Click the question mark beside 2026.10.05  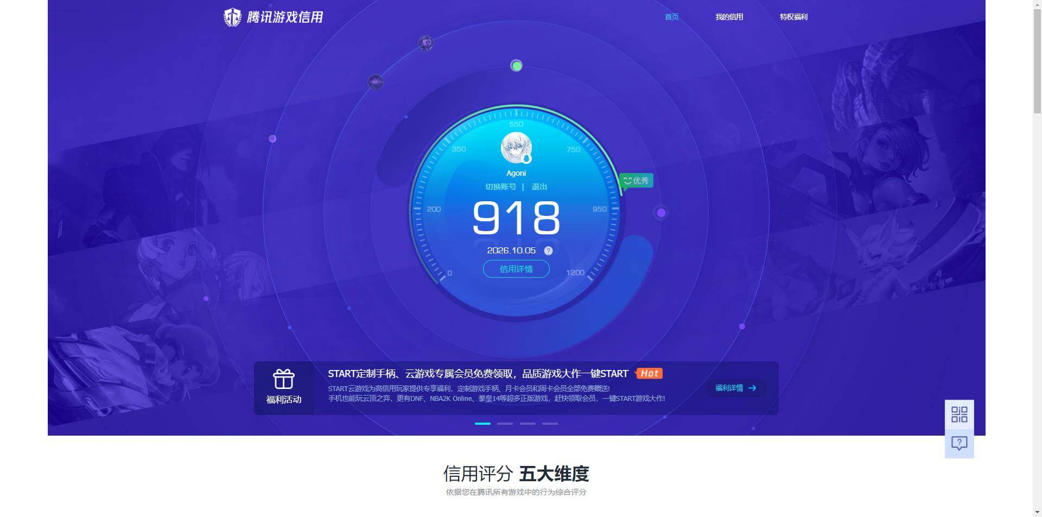(x=548, y=251)
